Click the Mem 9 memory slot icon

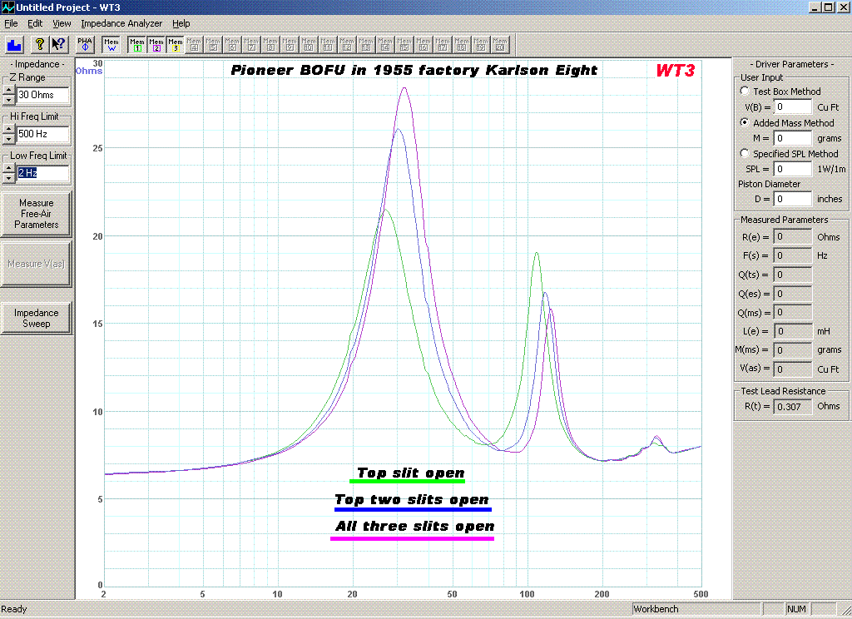point(290,45)
